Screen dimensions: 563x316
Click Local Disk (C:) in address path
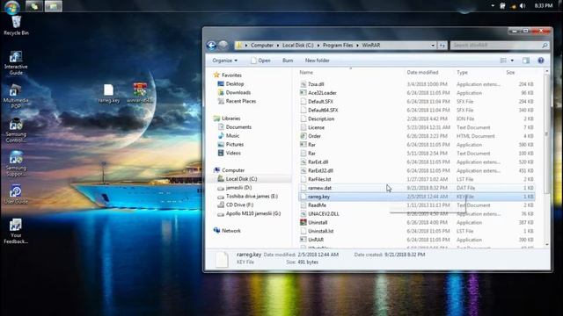point(298,46)
